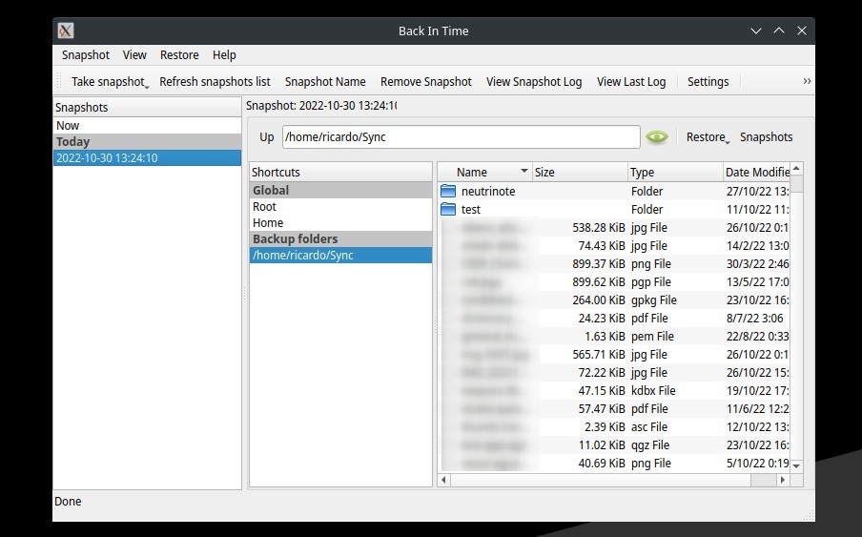Open the Snapshot menu

86,55
